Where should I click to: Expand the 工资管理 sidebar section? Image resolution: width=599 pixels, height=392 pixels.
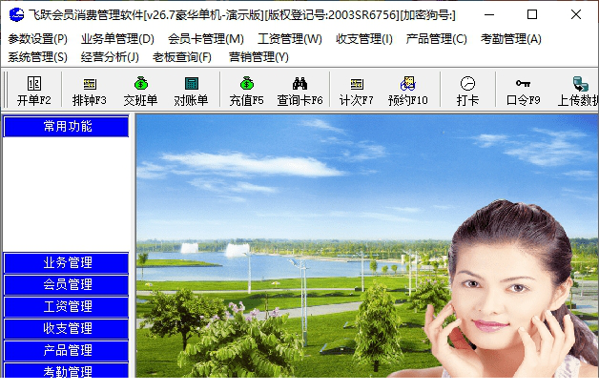66,307
